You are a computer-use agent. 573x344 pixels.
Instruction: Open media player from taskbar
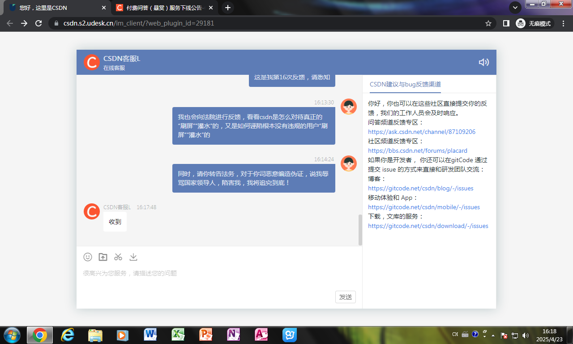pyautogui.click(x=122, y=335)
